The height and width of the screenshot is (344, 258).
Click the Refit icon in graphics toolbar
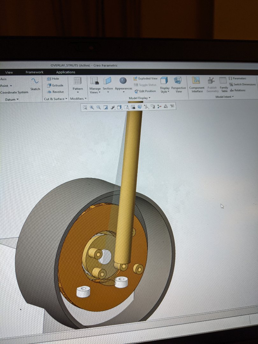click(x=85, y=107)
